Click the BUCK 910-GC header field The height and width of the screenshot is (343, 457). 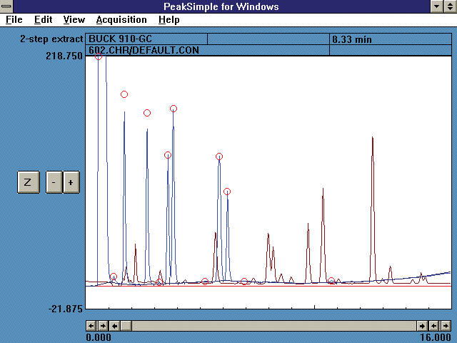pos(146,39)
